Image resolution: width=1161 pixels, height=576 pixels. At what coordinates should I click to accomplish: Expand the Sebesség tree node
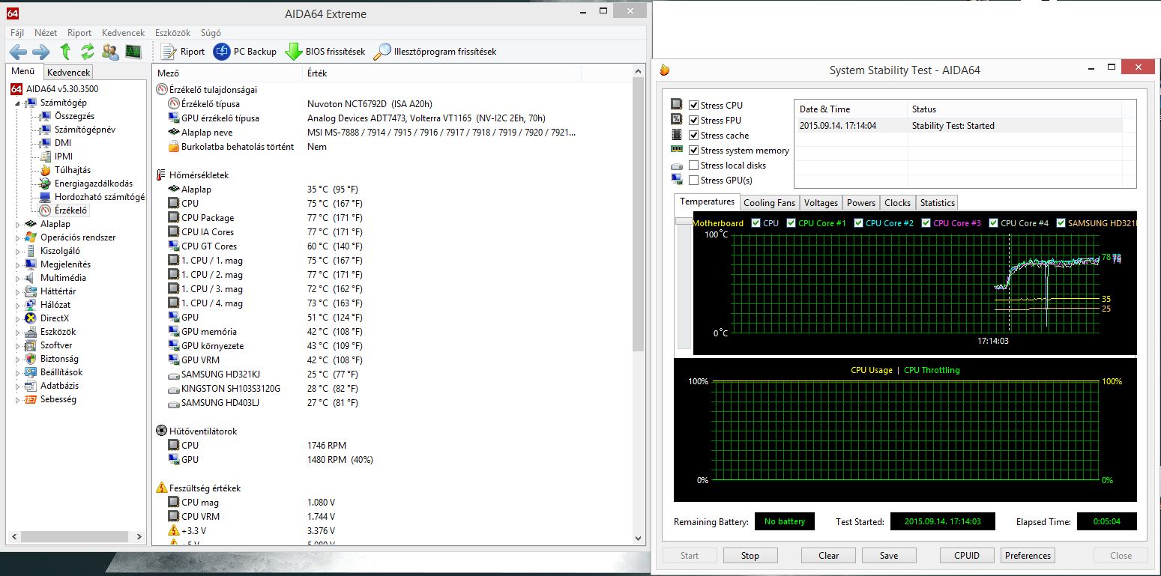pyautogui.click(x=18, y=399)
